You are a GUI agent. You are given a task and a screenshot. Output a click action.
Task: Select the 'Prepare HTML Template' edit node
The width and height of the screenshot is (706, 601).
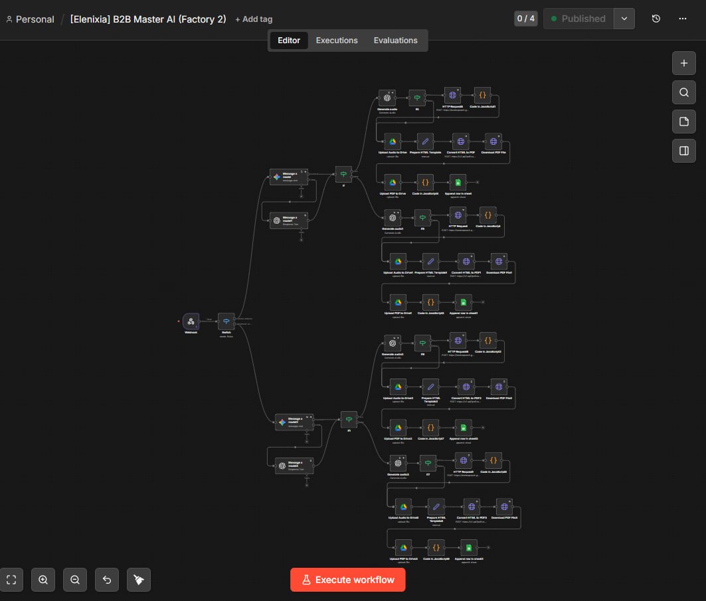coord(425,141)
